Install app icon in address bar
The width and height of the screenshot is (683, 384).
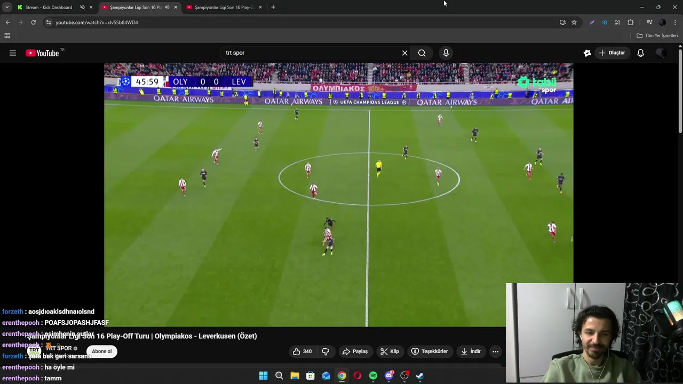point(562,22)
